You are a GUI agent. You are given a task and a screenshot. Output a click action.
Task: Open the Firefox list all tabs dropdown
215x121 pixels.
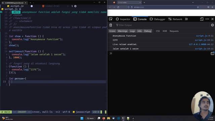point(193,2)
